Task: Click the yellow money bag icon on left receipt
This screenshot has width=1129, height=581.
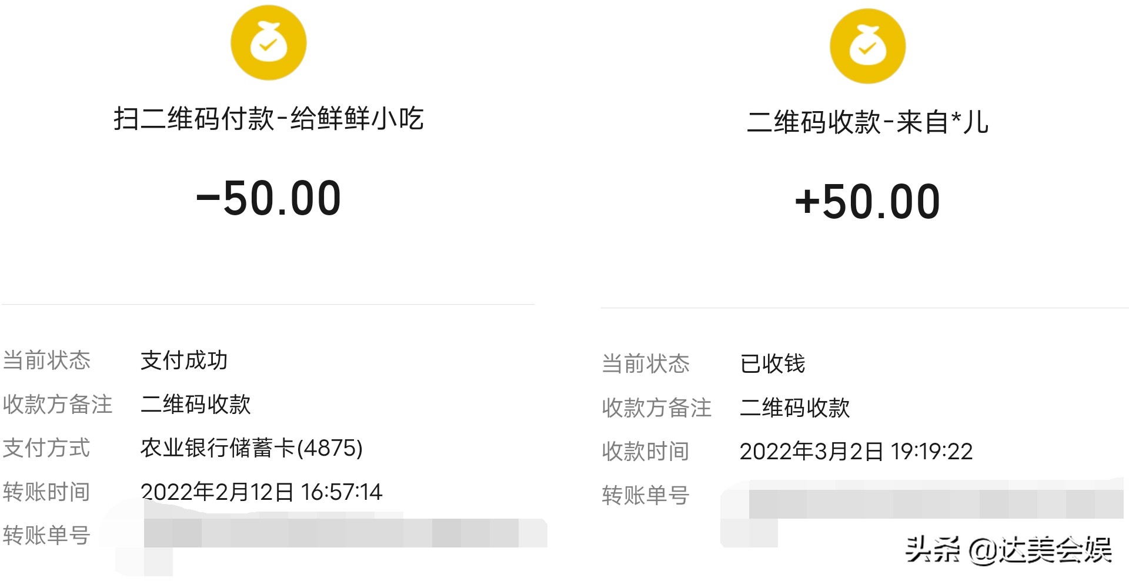Action: [x=268, y=42]
